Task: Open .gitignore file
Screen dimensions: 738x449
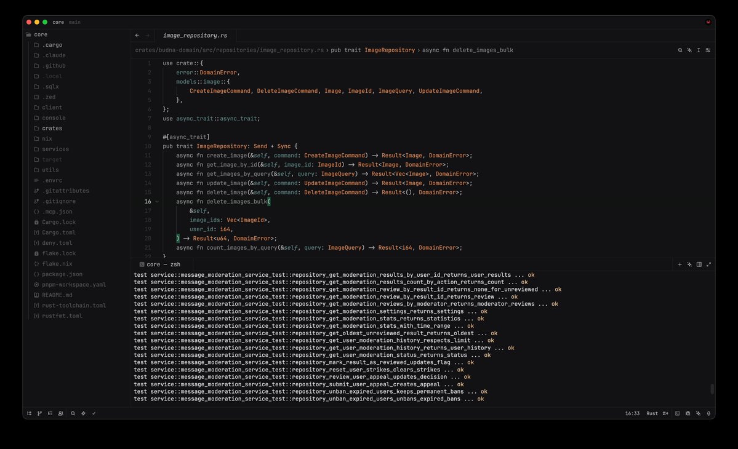Action: tap(58, 201)
